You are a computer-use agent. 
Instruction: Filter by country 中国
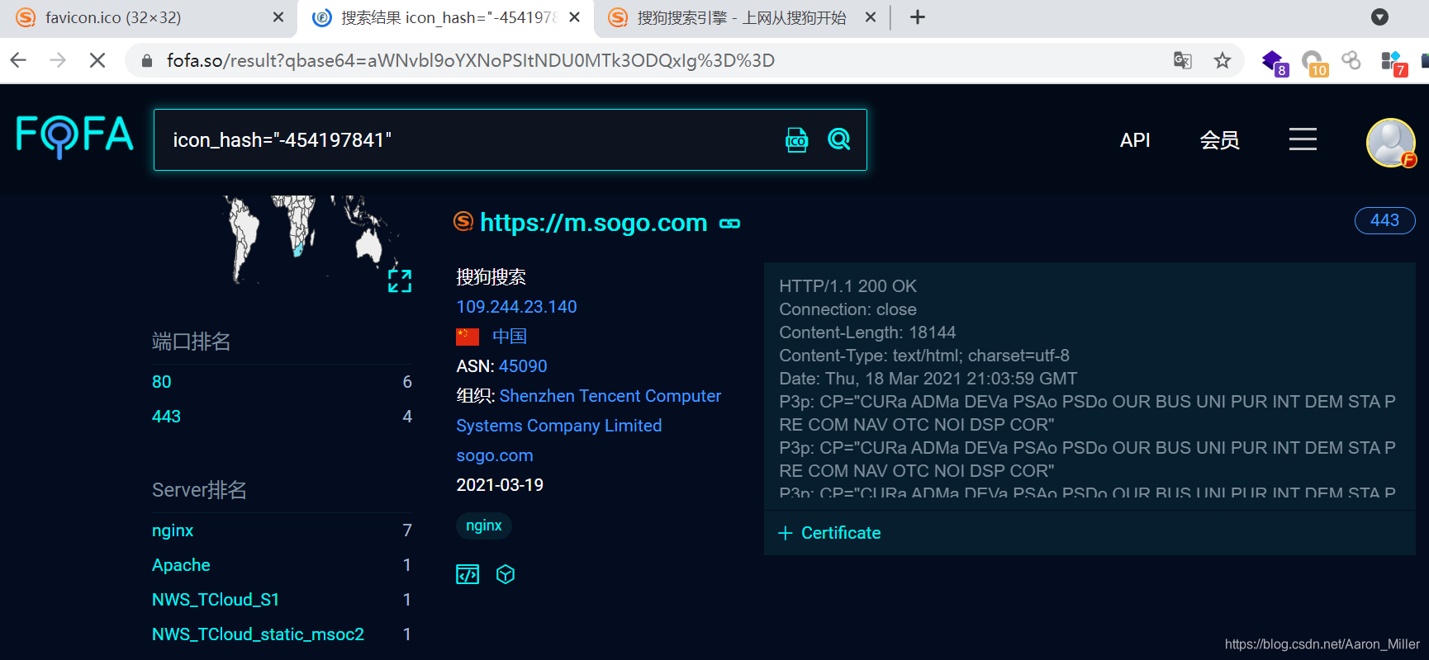pyautogui.click(x=509, y=337)
